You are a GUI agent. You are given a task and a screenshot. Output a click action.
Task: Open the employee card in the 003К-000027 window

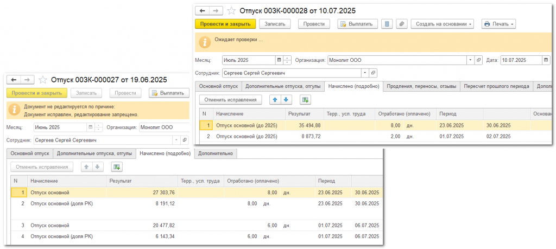[x=185, y=140]
